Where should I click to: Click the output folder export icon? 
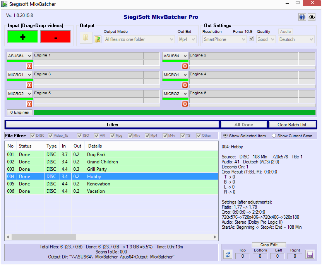[98, 39]
